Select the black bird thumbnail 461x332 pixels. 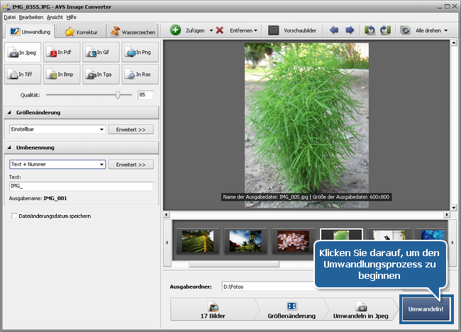(x=389, y=234)
